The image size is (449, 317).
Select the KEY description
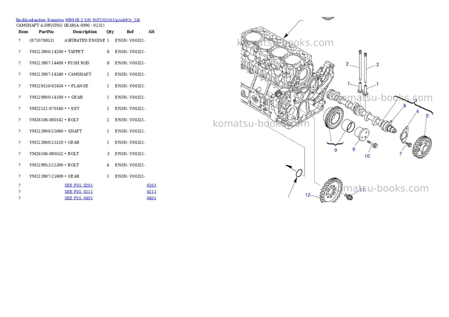click(x=75, y=108)
